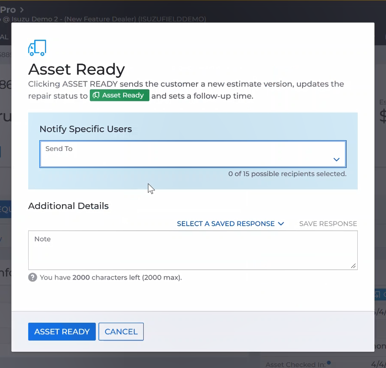The width and height of the screenshot is (386, 368).
Task: Click the truck icon inside green status badge
Action: pos(96,95)
